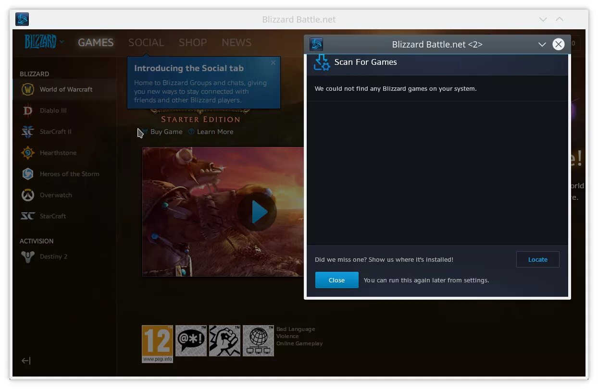Viewport: 598px width, 389px height.
Task: Click the Bad Language PEGI icon
Action: (191, 340)
